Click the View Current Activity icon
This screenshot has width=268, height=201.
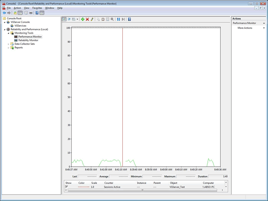pyautogui.click(x=64, y=19)
